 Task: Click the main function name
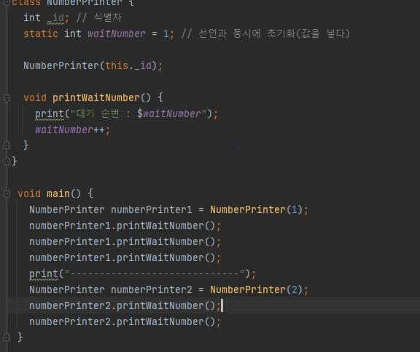(x=58, y=193)
